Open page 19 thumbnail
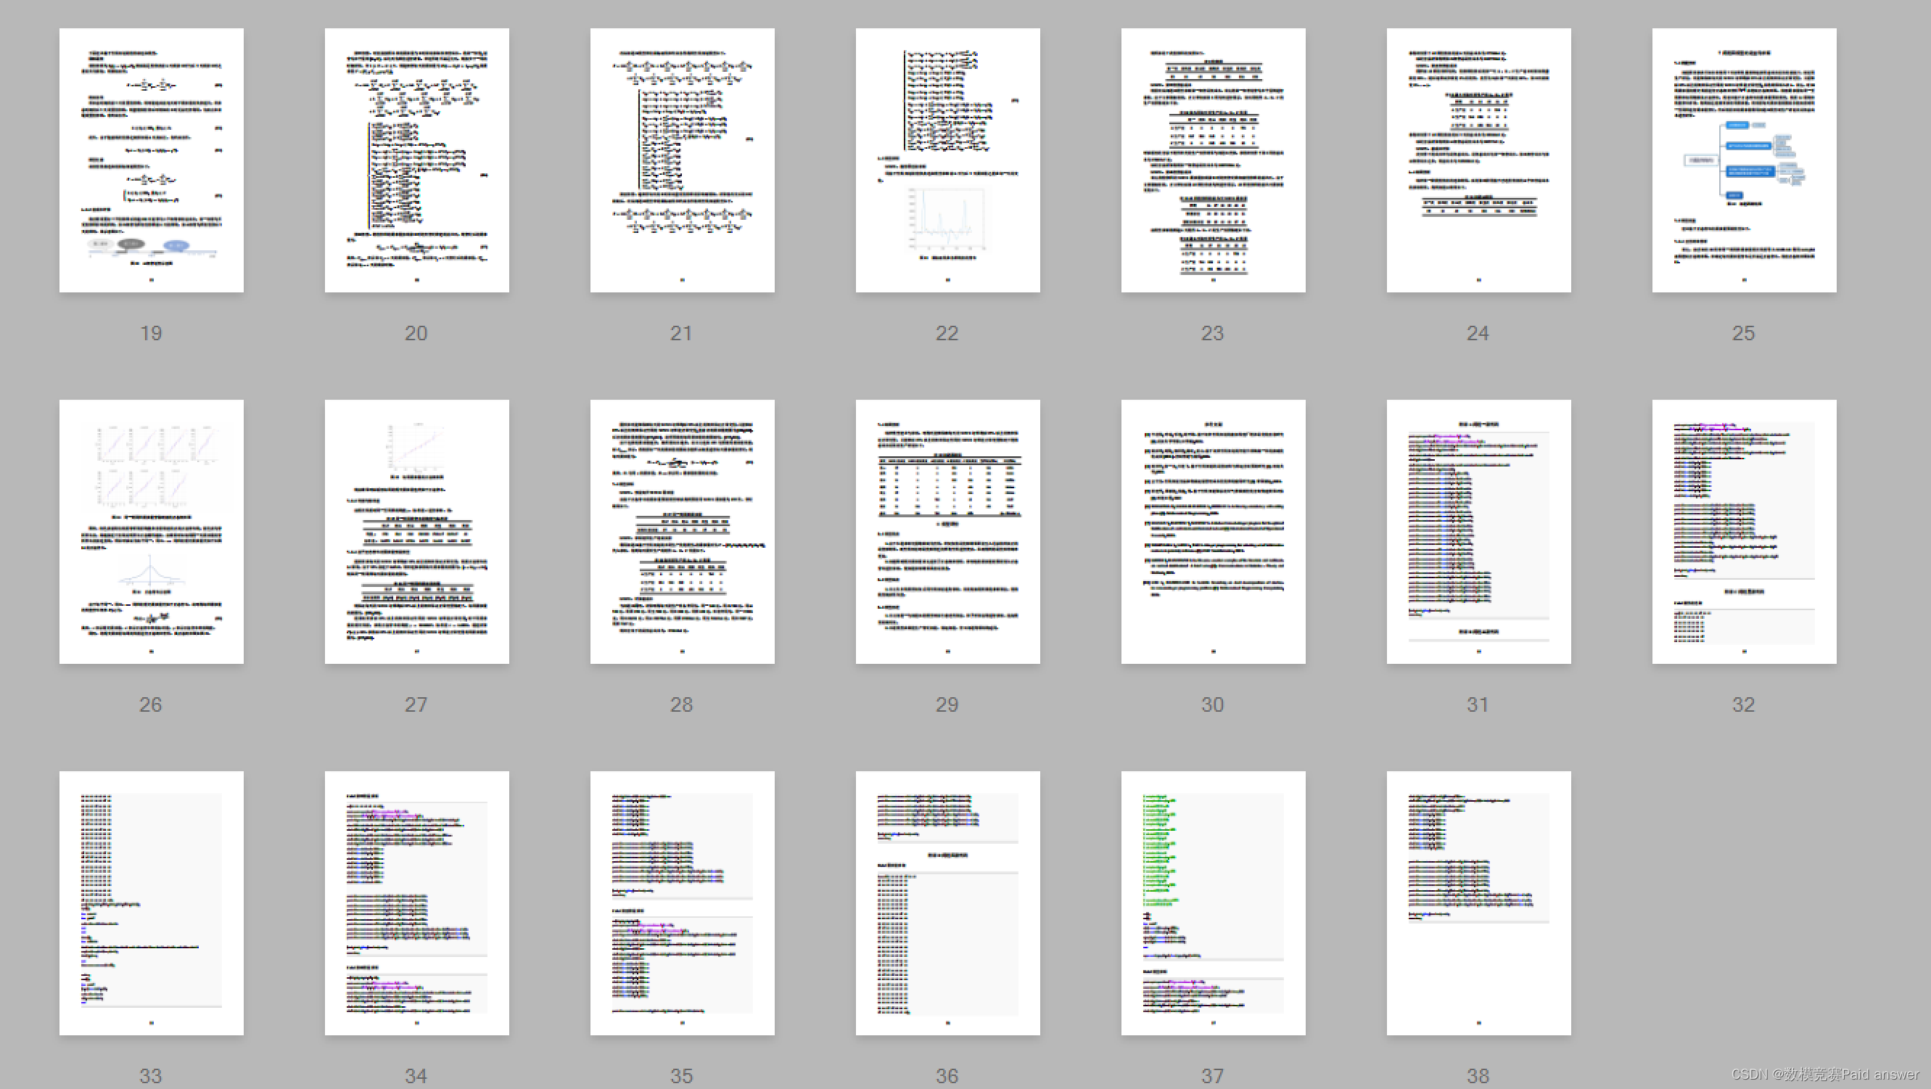The width and height of the screenshot is (1931, 1089). [151, 160]
